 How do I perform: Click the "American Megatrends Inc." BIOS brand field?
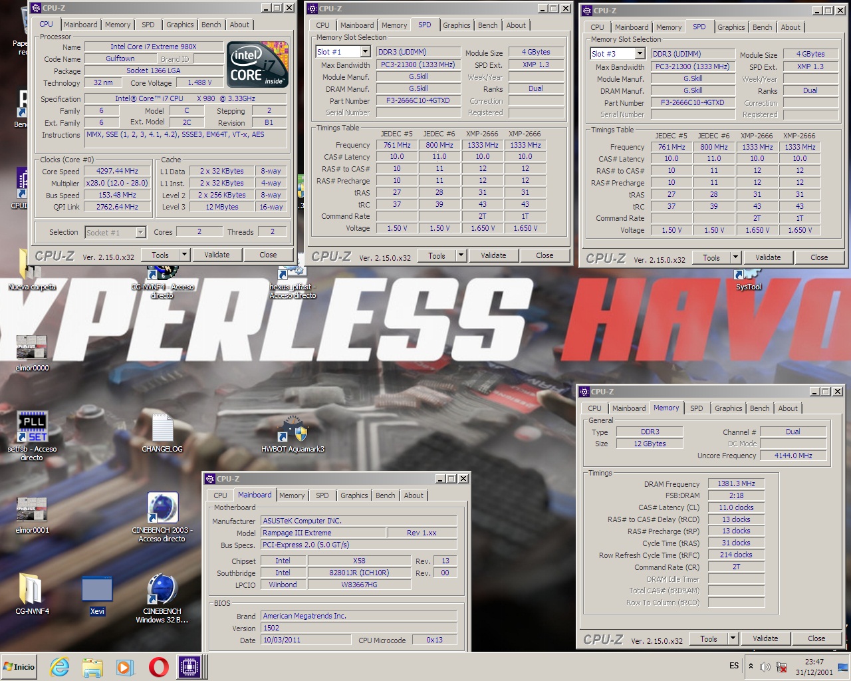(x=358, y=616)
